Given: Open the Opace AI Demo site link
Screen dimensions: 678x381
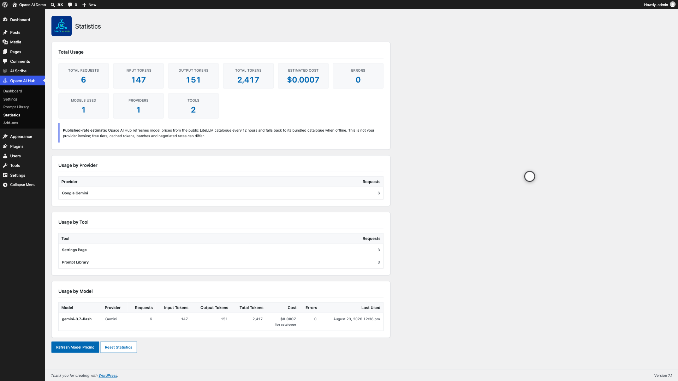Looking at the screenshot, I should pos(32,5).
